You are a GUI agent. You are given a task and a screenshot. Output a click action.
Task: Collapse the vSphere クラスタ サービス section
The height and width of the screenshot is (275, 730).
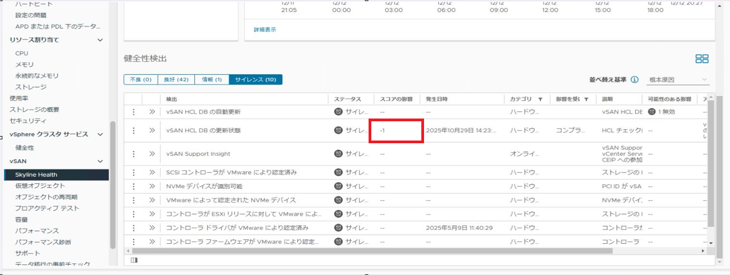(x=100, y=134)
